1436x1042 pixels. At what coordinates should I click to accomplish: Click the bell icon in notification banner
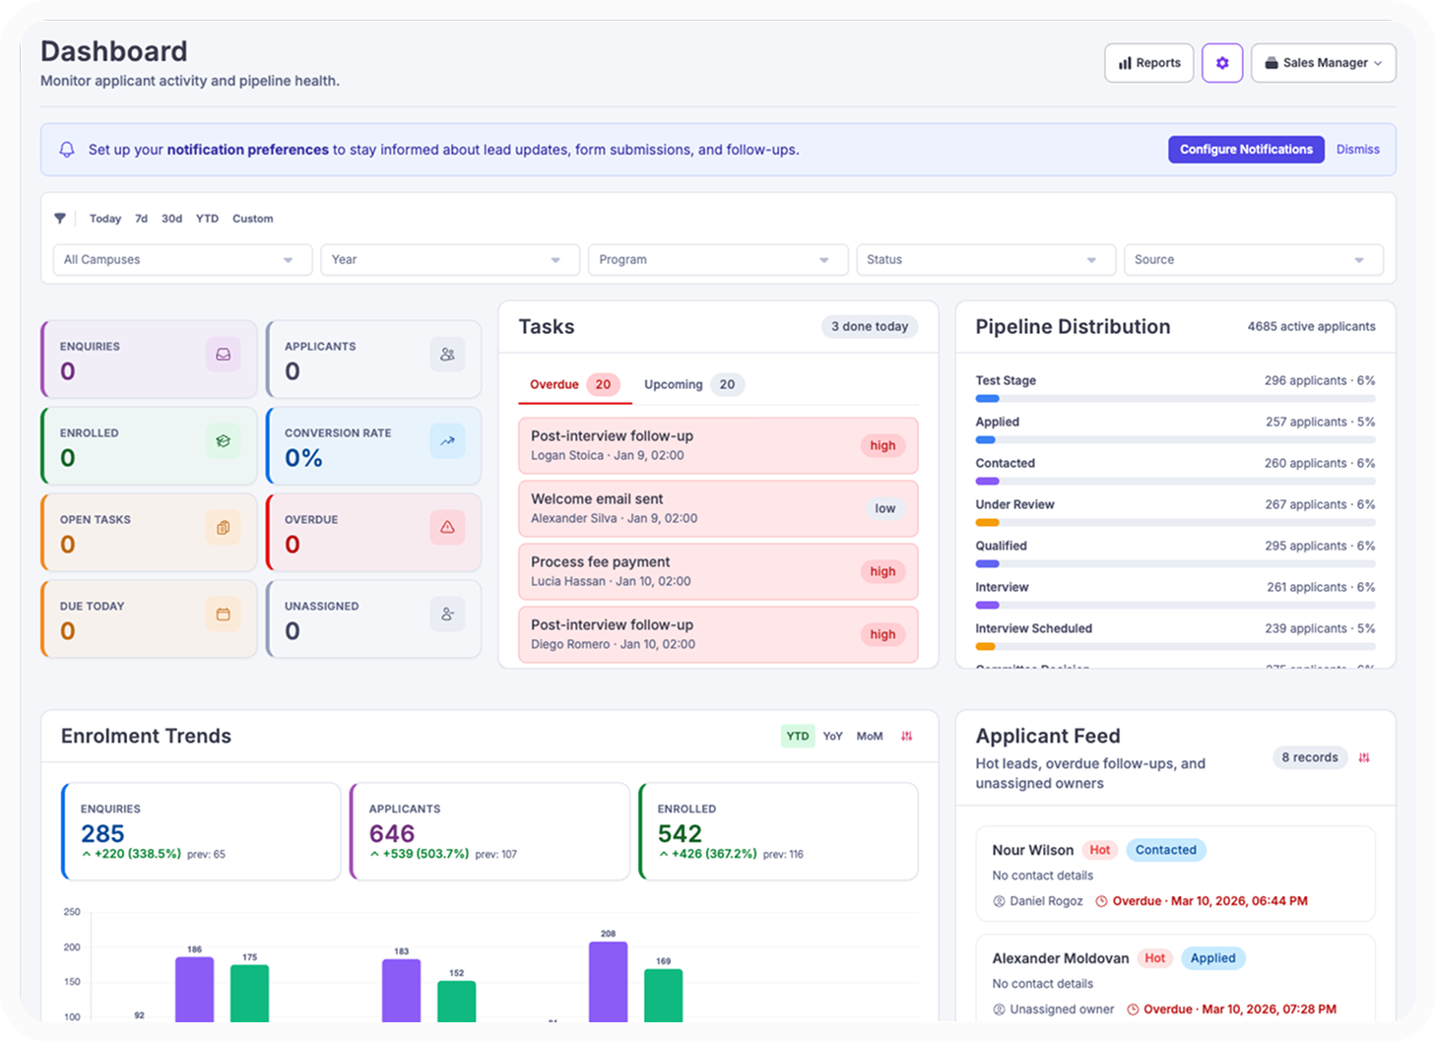pos(67,150)
